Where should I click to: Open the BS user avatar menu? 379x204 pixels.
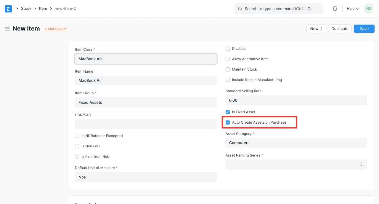[x=369, y=9]
